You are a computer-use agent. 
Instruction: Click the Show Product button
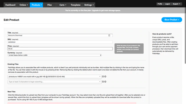tap(172, 20)
